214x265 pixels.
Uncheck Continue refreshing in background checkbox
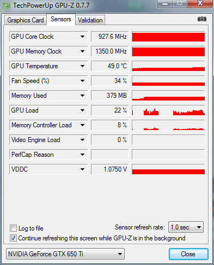pyautogui.click(x=13, y=238)
